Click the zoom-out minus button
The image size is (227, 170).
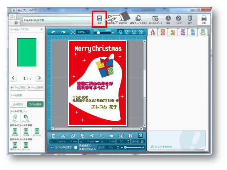[92, 33]
